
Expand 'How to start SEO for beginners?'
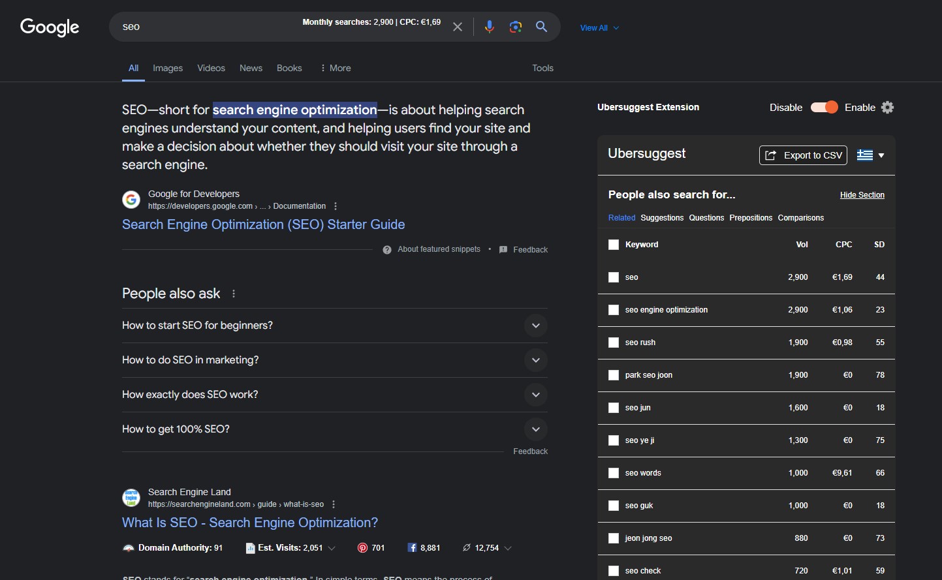535,326
